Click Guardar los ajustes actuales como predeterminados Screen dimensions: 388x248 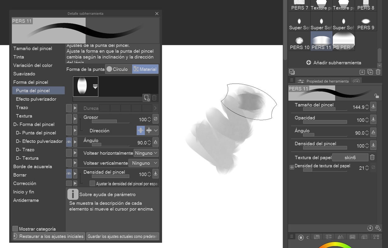point(122,236)
